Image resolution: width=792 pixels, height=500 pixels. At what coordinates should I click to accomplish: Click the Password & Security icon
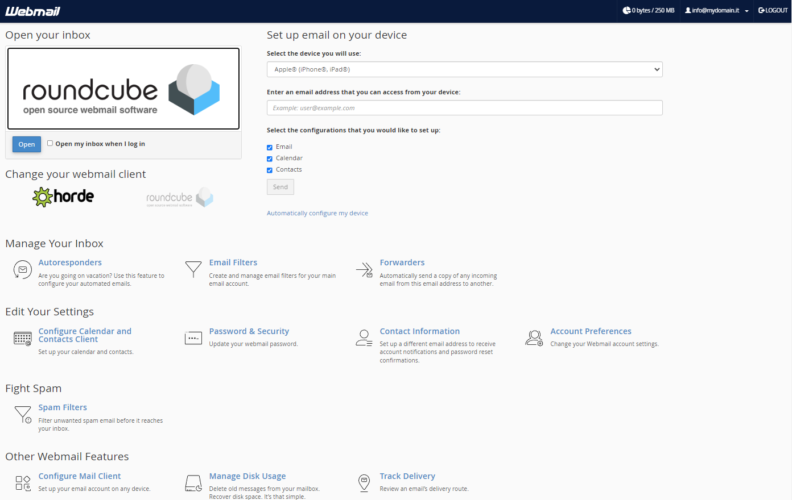coord(193,338)
